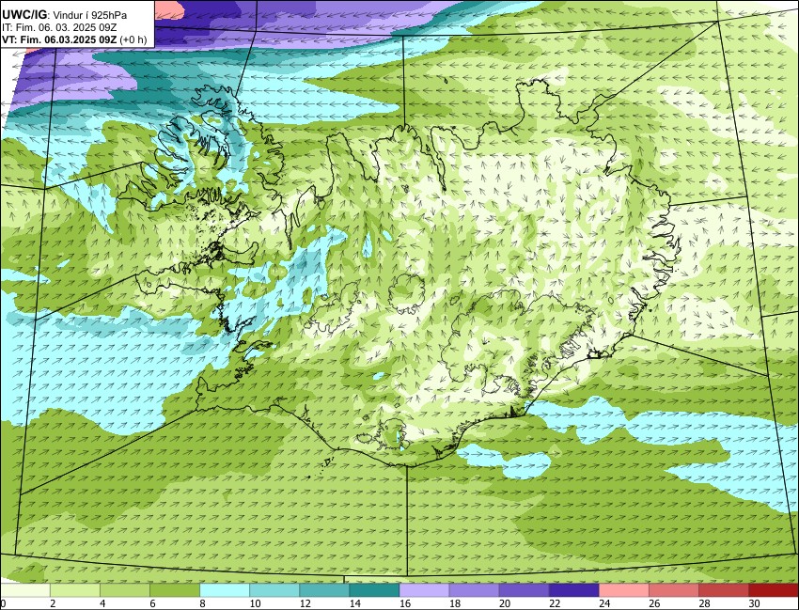
Task: Click the 2-4 m/s light green legend swatch
Action: [x=75, y=590]
